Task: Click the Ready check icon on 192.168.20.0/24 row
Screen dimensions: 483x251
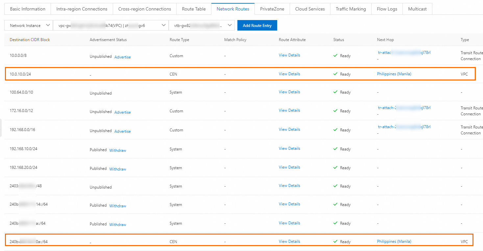Action: click(335, 168)
